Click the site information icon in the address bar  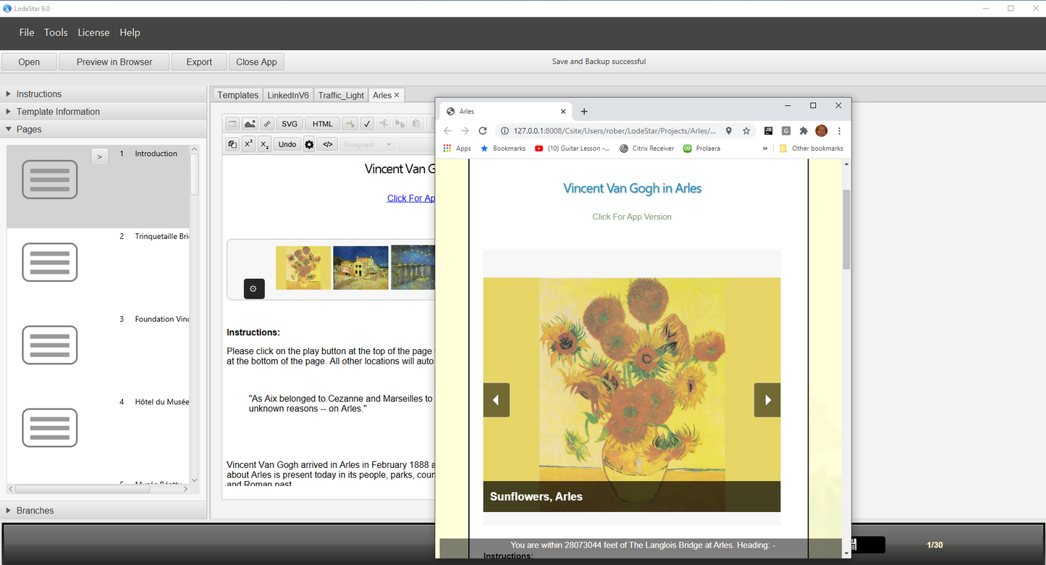[504, 131]
